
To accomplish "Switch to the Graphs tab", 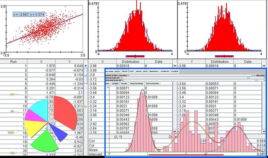I will [115, 84].
